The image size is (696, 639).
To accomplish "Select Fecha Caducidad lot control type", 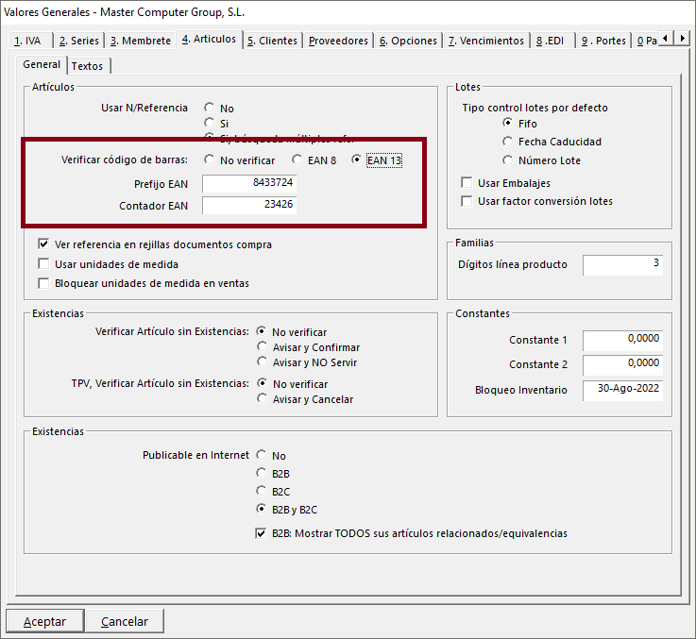I will 509,142.
